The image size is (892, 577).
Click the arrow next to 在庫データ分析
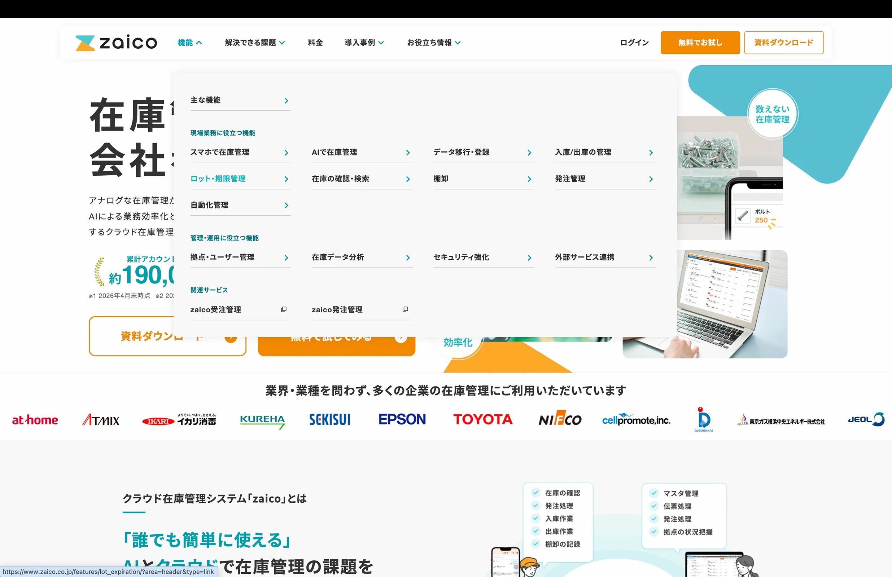408,258
